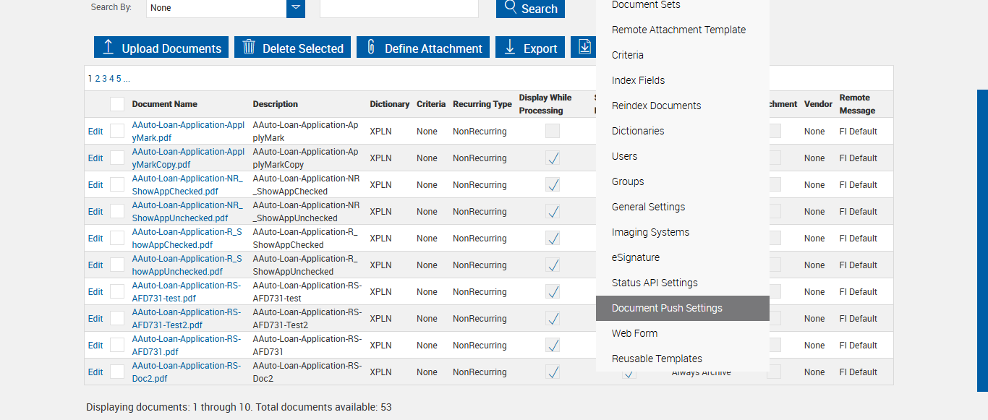The image size is (988, 420).
Task: Open the Search By dropdown arrow
Action: (x=295, y=8)
